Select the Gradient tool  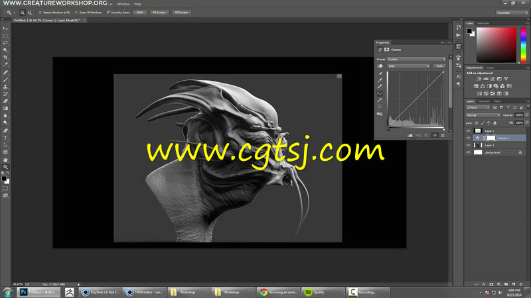[5, 109]
